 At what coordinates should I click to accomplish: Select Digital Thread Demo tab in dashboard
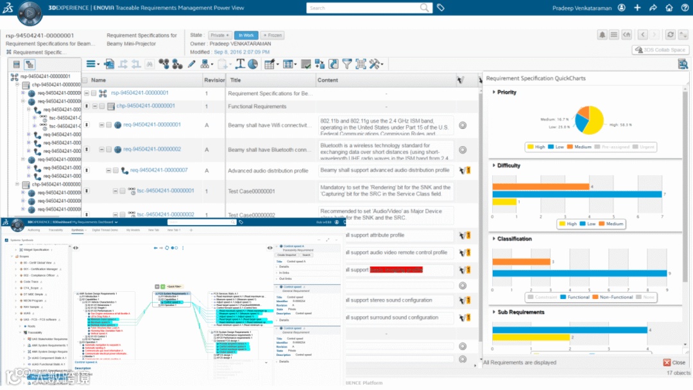(x=105, y=230)
